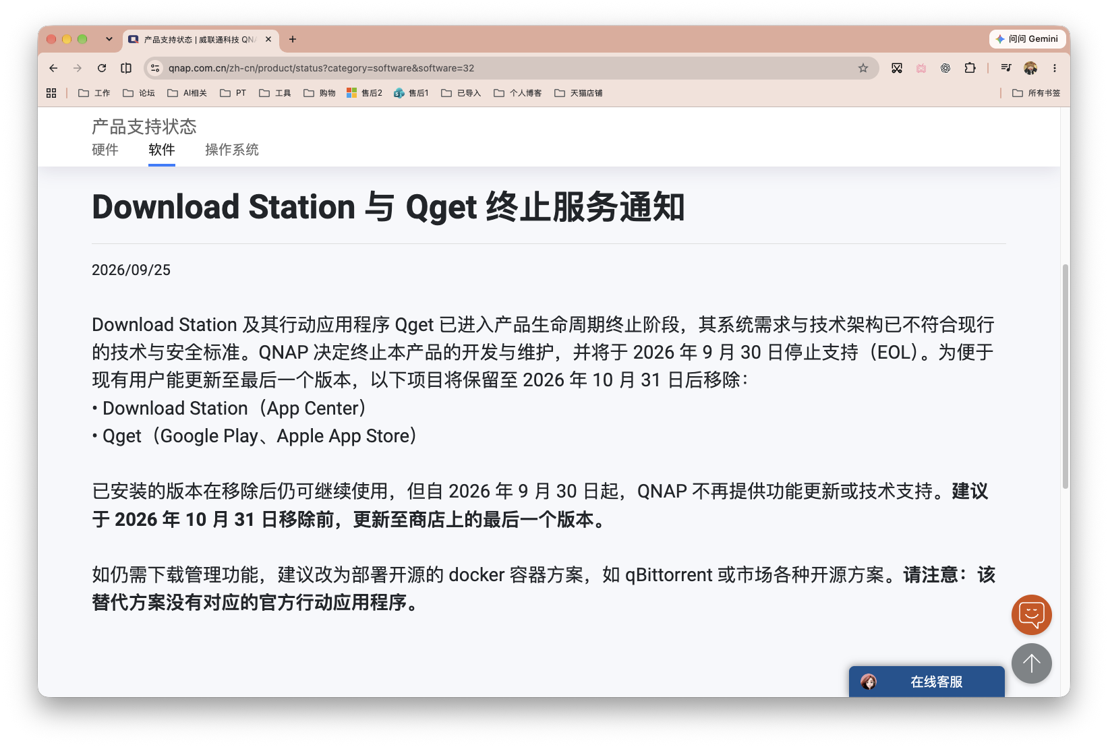Open site information icon in address bar
The width and height of the screenshot is (1108, 747).
[x=155, y=68]
